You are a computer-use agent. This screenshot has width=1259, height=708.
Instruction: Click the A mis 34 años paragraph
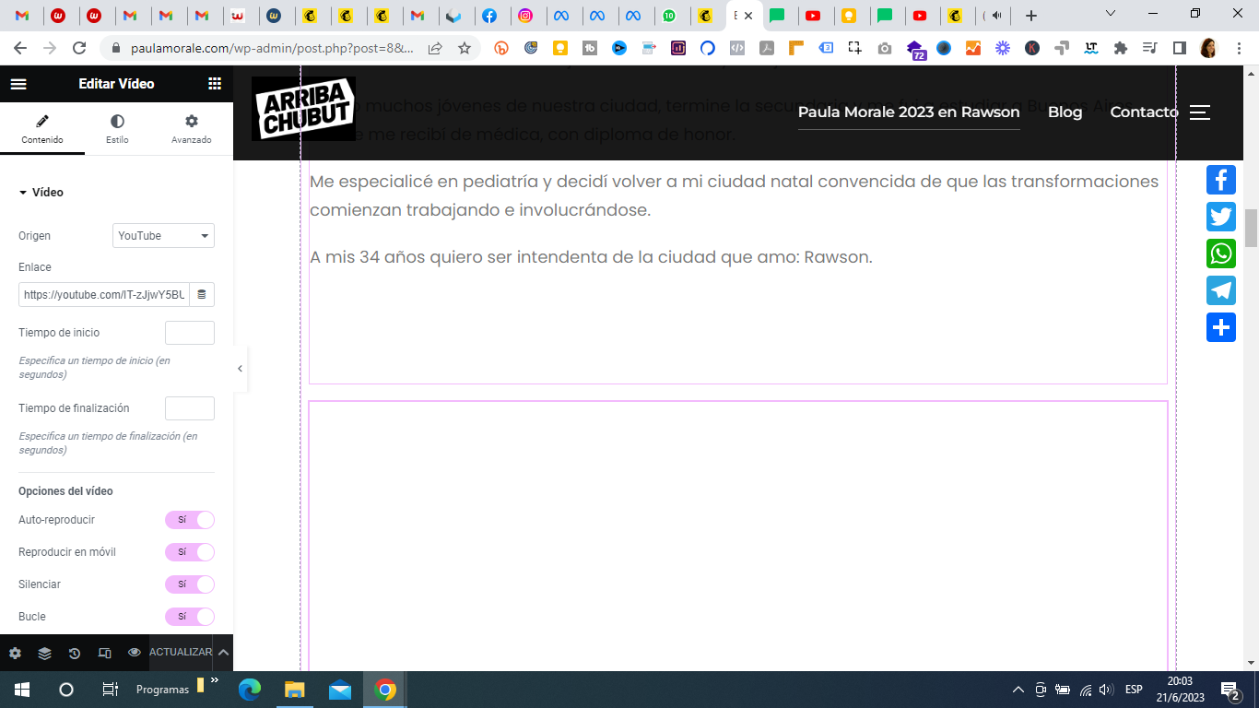[x=591, y=257]
